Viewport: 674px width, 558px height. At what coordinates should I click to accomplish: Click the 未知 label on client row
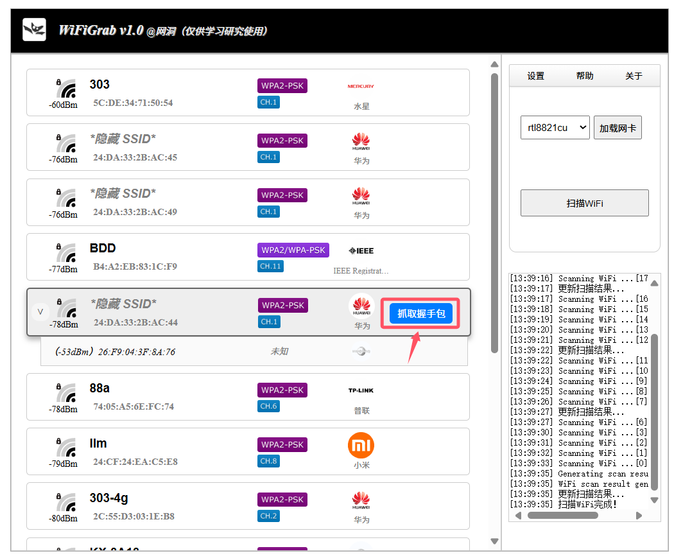point(279,351)
